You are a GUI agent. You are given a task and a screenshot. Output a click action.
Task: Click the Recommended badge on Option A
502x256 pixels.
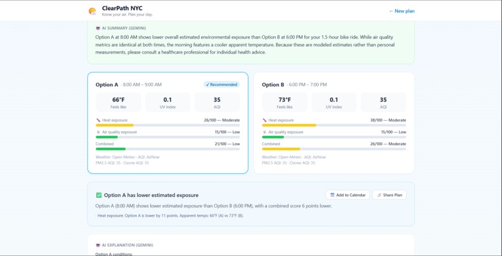pos(222,85)
